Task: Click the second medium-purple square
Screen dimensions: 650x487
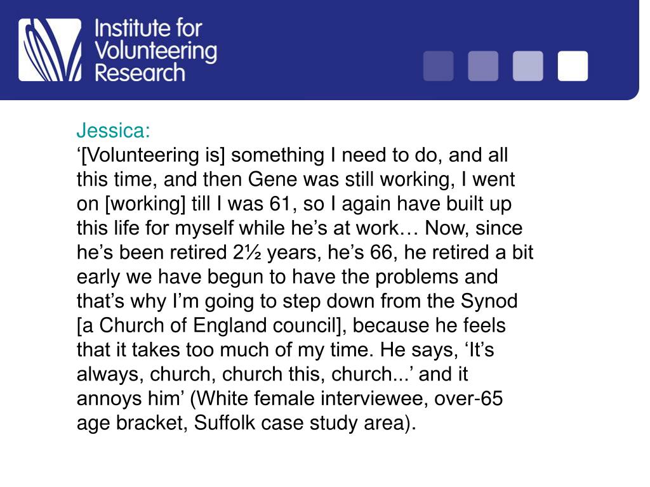Action: coord(483,66)
